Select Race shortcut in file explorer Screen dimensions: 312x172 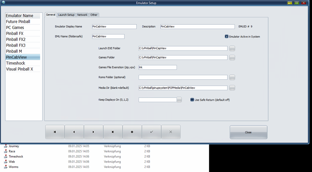12,151
